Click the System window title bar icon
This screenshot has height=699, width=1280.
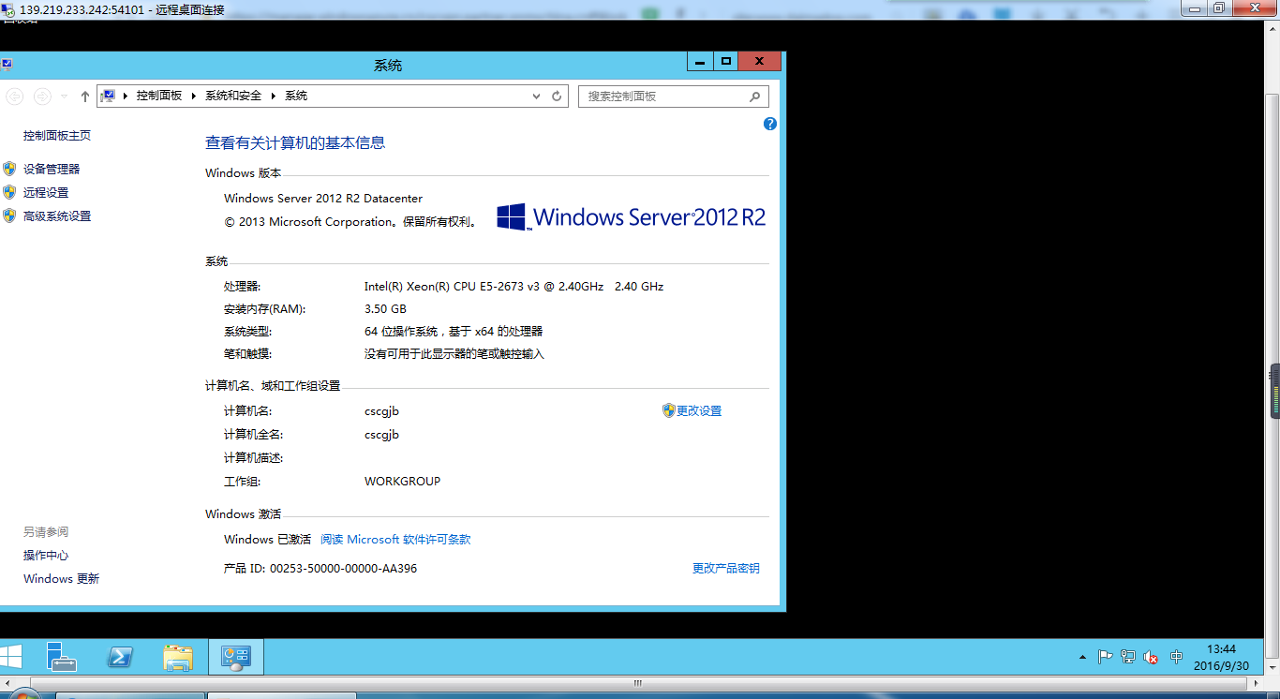(7, 65)
